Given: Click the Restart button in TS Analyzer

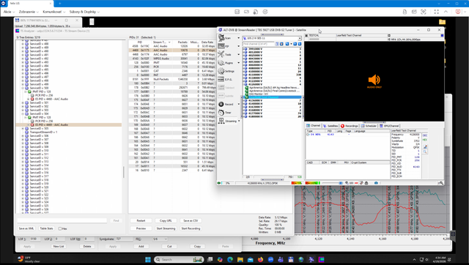Looking at the screenshot, I should tap(141, 220).
